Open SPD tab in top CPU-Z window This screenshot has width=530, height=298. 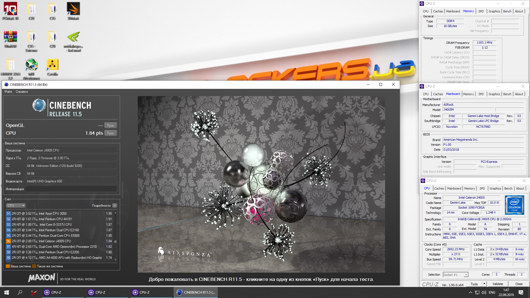(x=481, y=11)
